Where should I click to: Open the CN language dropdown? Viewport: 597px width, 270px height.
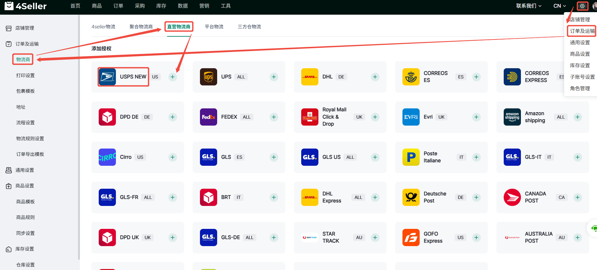pyautogui.click(x=560, y=6)
